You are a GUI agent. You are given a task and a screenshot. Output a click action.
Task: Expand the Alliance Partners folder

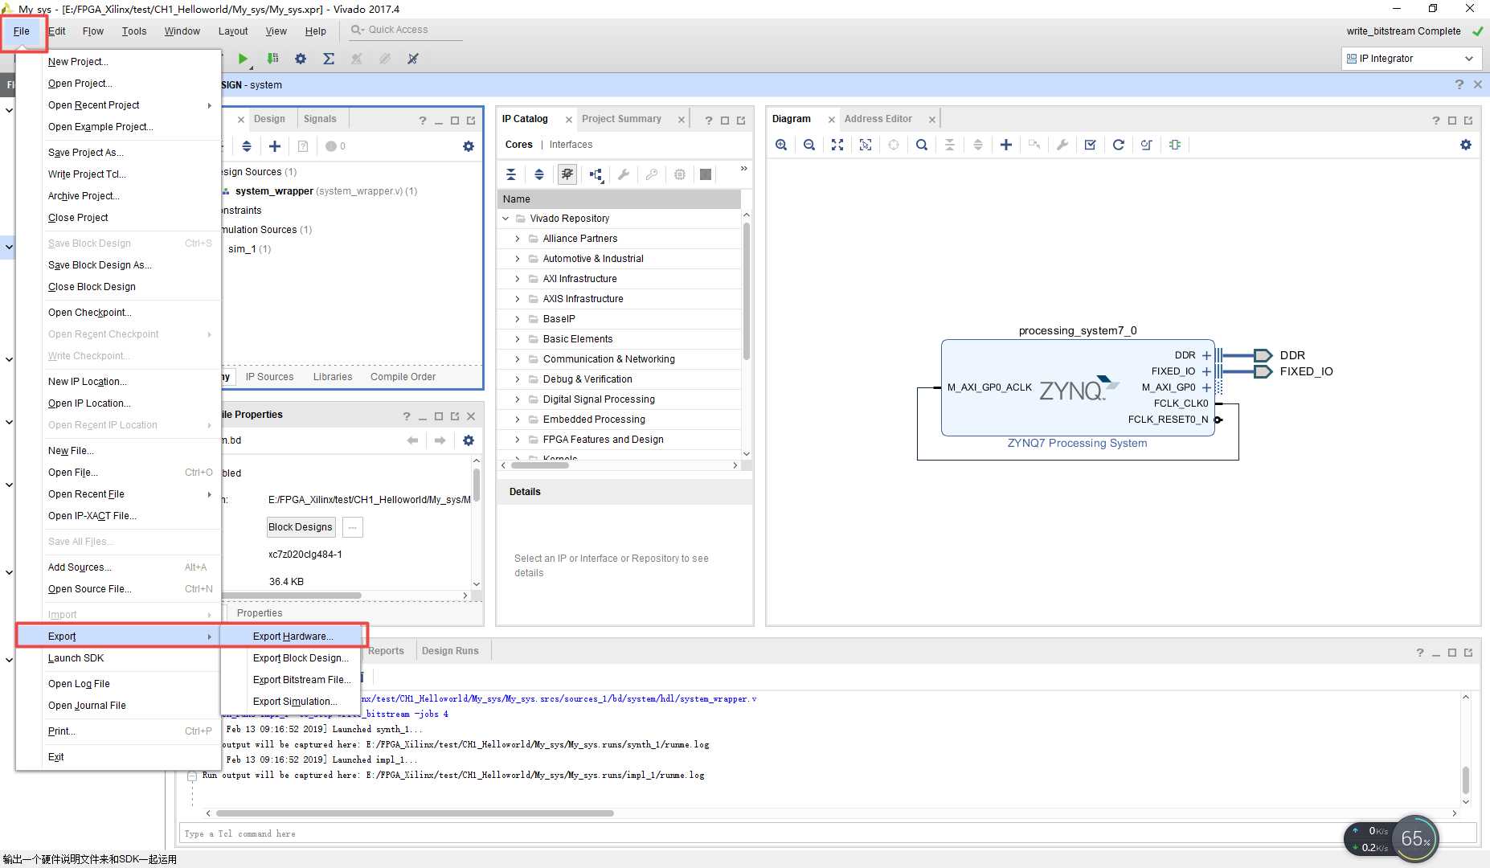tap(517, 239)
